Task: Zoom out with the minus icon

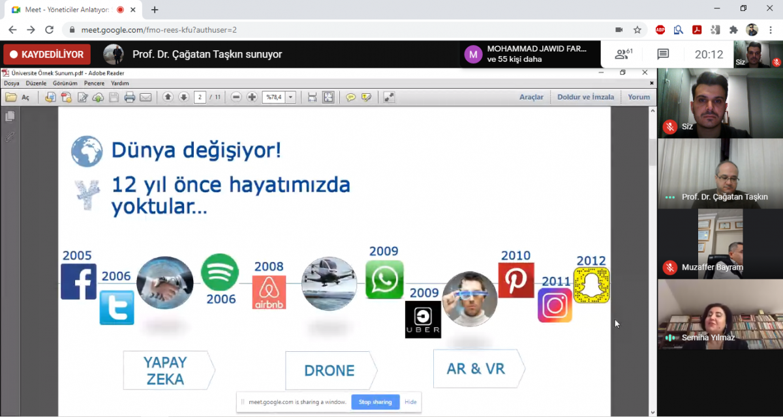Action: [236, 97]
